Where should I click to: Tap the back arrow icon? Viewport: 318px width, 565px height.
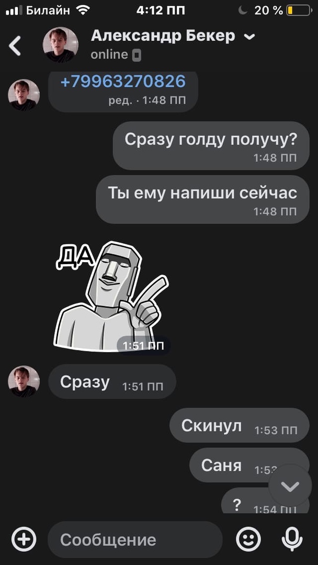pos(15,46)
